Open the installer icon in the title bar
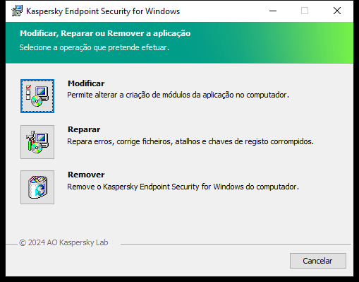359x282 pixels. tap(17, 11)
